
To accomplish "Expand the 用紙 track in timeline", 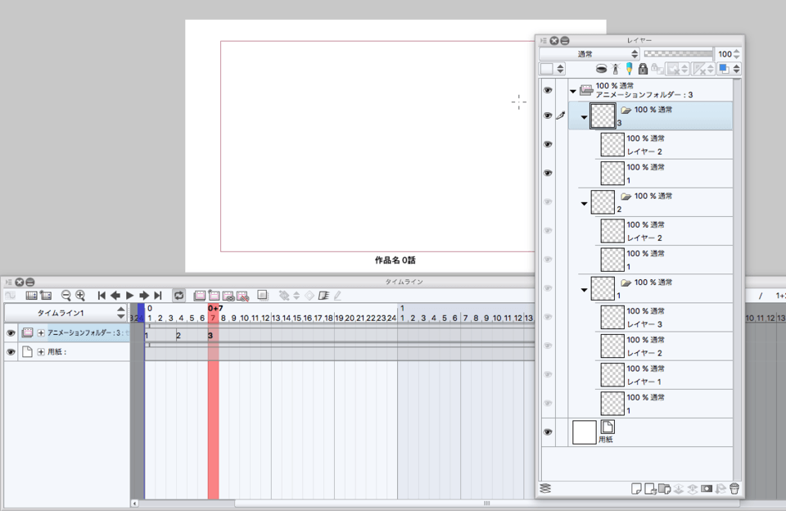I will pos(41,352).
